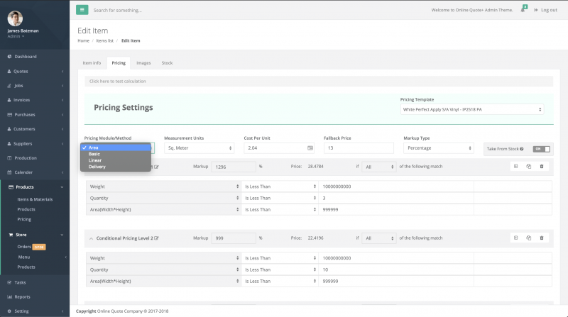Open the Markup Type dropdown
This screenshot has height=317, width=568.
coord(438,148)
